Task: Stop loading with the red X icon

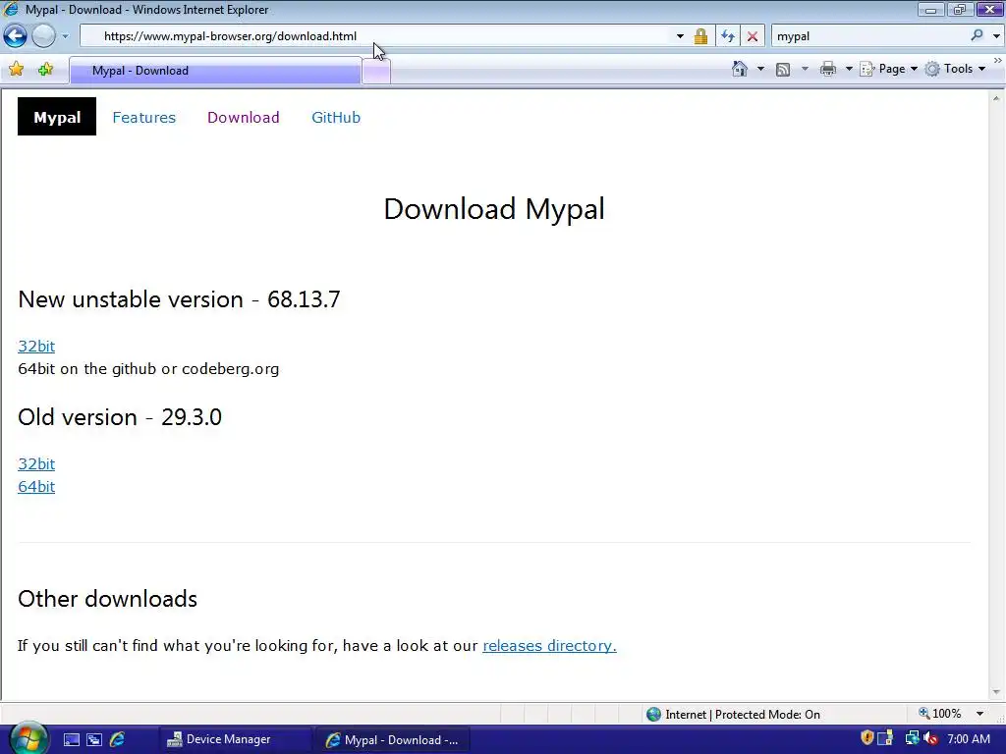Action: (752, 36)
